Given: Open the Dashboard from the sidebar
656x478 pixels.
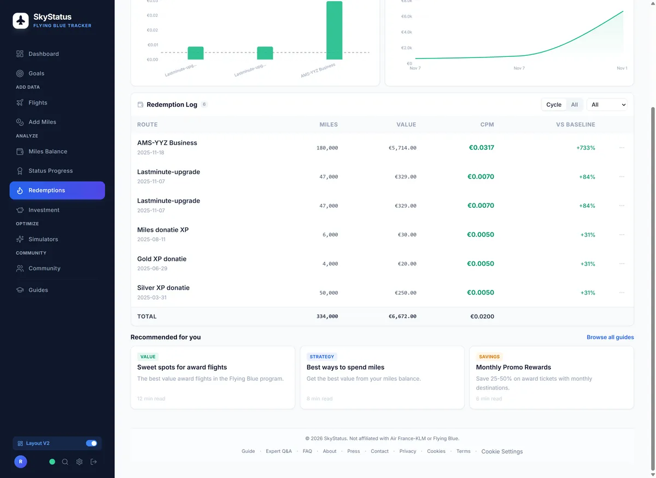Looking at the screenshot, I should (x=44, y=54).
